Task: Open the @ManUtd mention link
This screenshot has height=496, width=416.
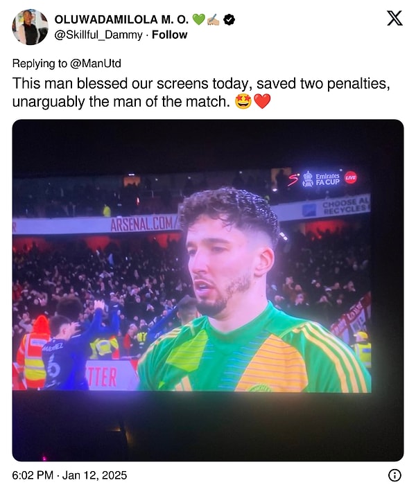Action: click(x=95, y=64)
